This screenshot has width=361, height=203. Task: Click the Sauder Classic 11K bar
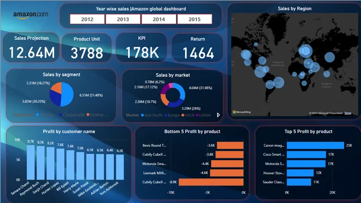pos(299,182)
